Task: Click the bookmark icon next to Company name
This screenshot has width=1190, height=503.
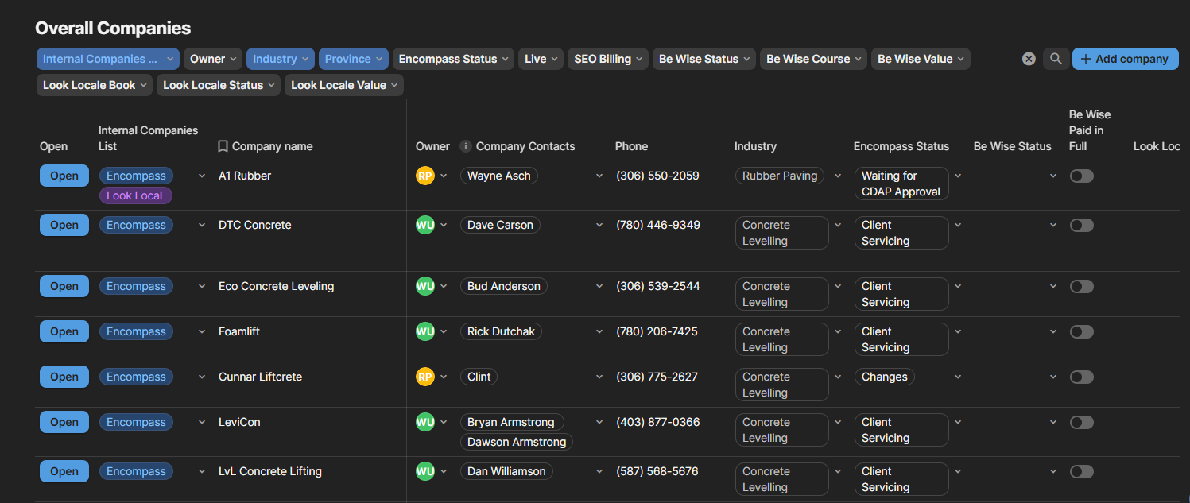Action: coord(223,146)
